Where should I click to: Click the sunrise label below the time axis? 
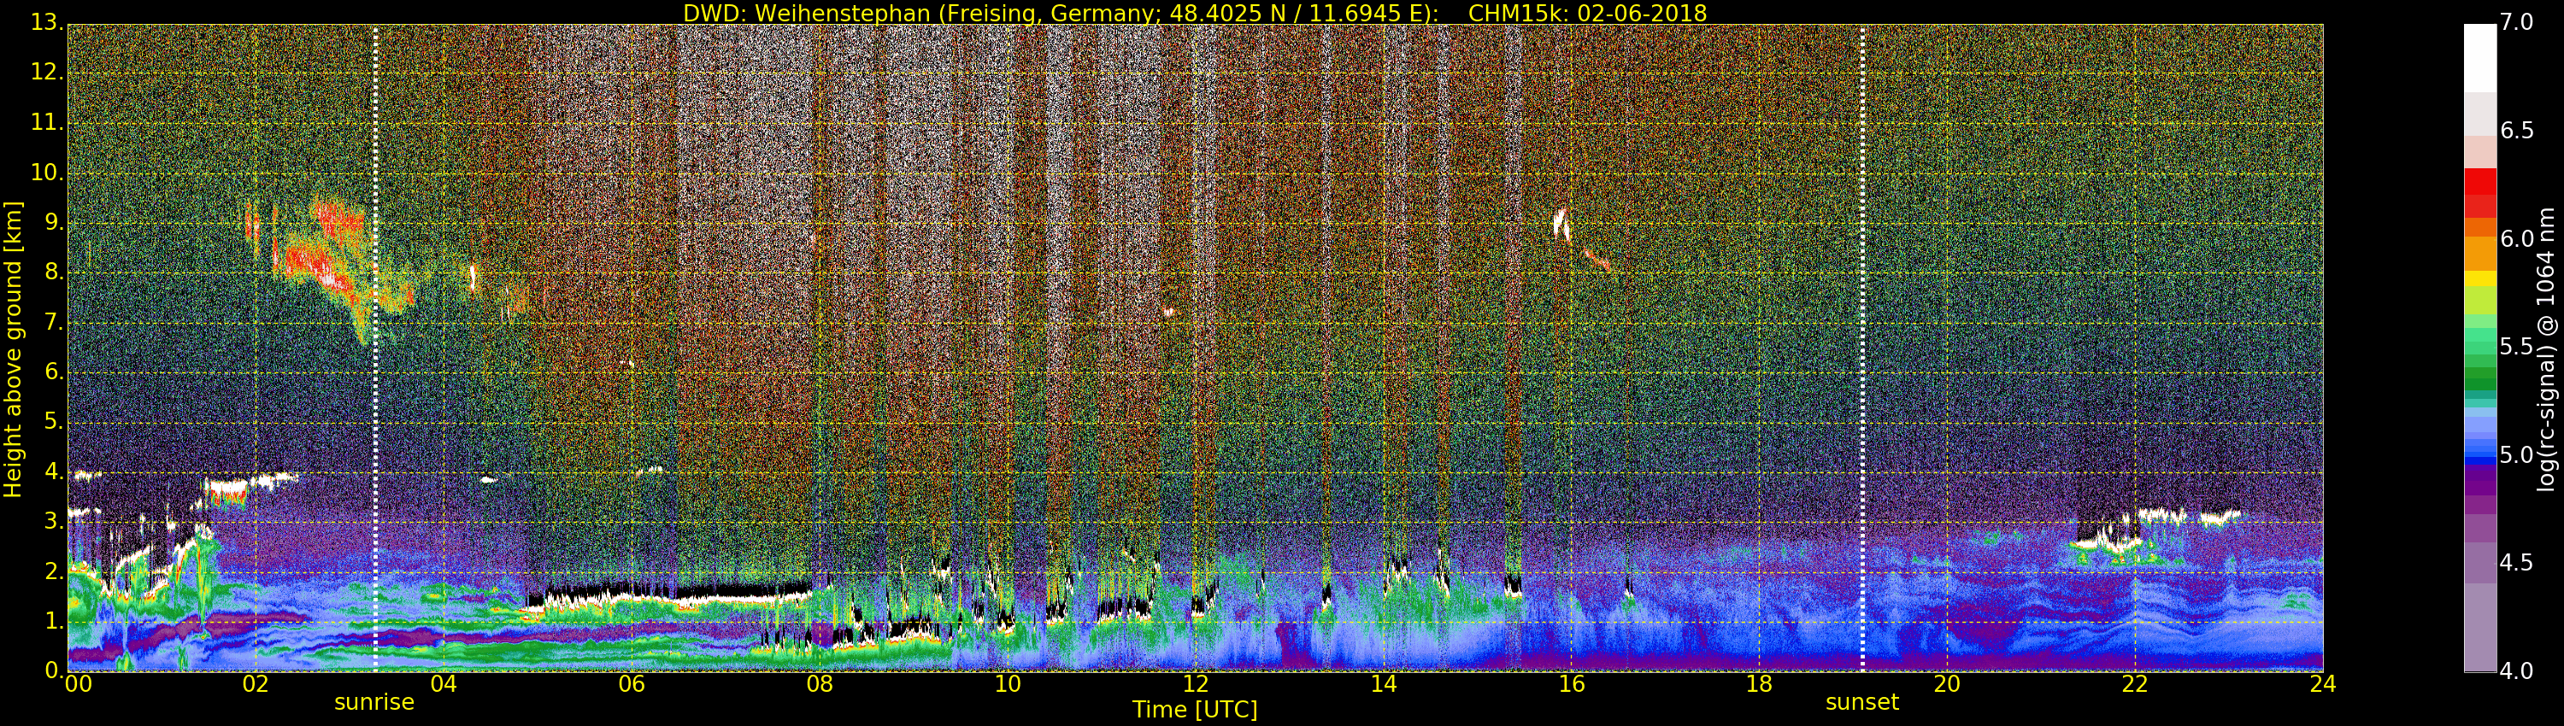click(373, 702)
